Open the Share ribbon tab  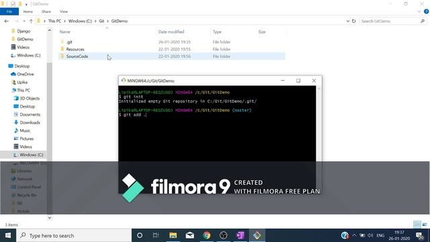[46, 11]
